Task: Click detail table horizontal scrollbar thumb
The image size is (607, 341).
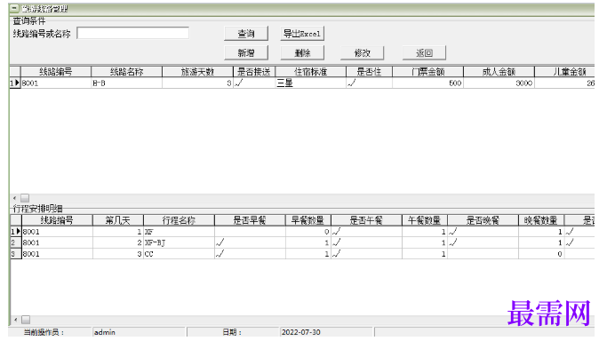Action: (x=26, y=320)
